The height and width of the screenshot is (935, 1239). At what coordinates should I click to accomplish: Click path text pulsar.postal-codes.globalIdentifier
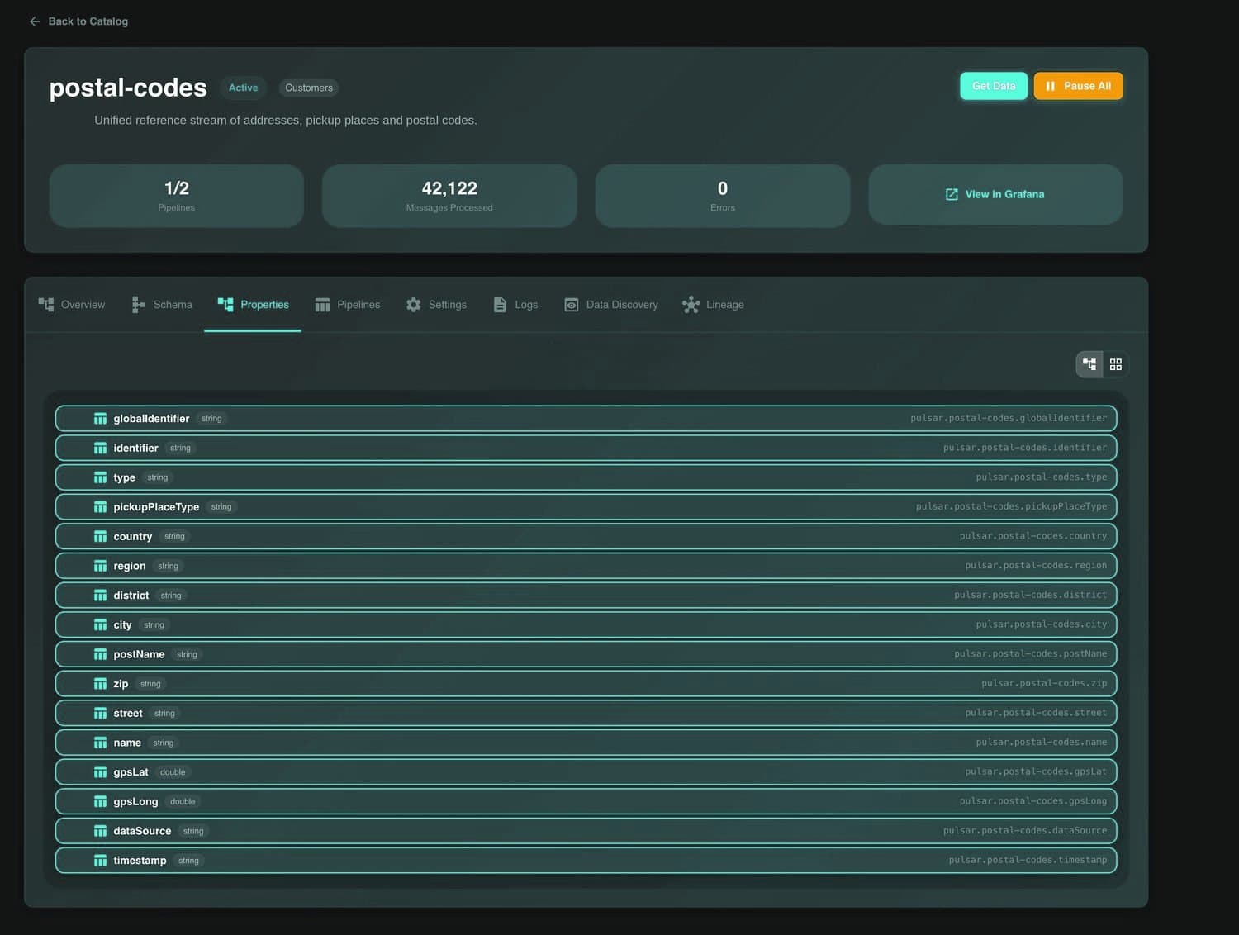coord(1009,418)
